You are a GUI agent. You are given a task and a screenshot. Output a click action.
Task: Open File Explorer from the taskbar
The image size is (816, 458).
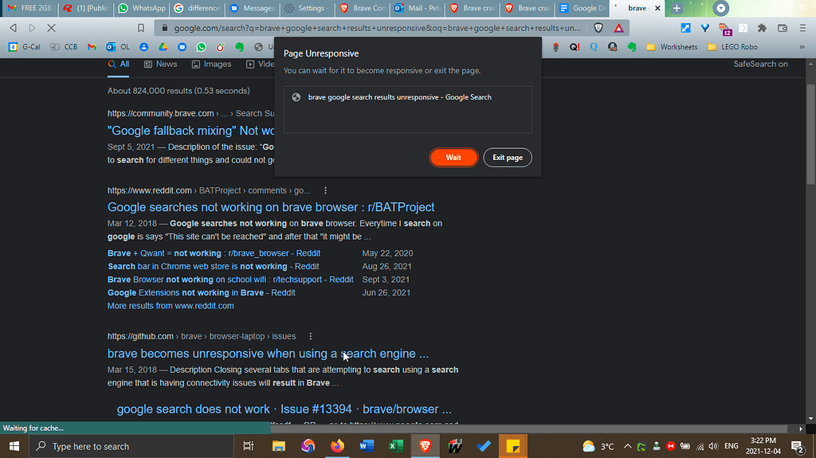[x=279, y=446]
